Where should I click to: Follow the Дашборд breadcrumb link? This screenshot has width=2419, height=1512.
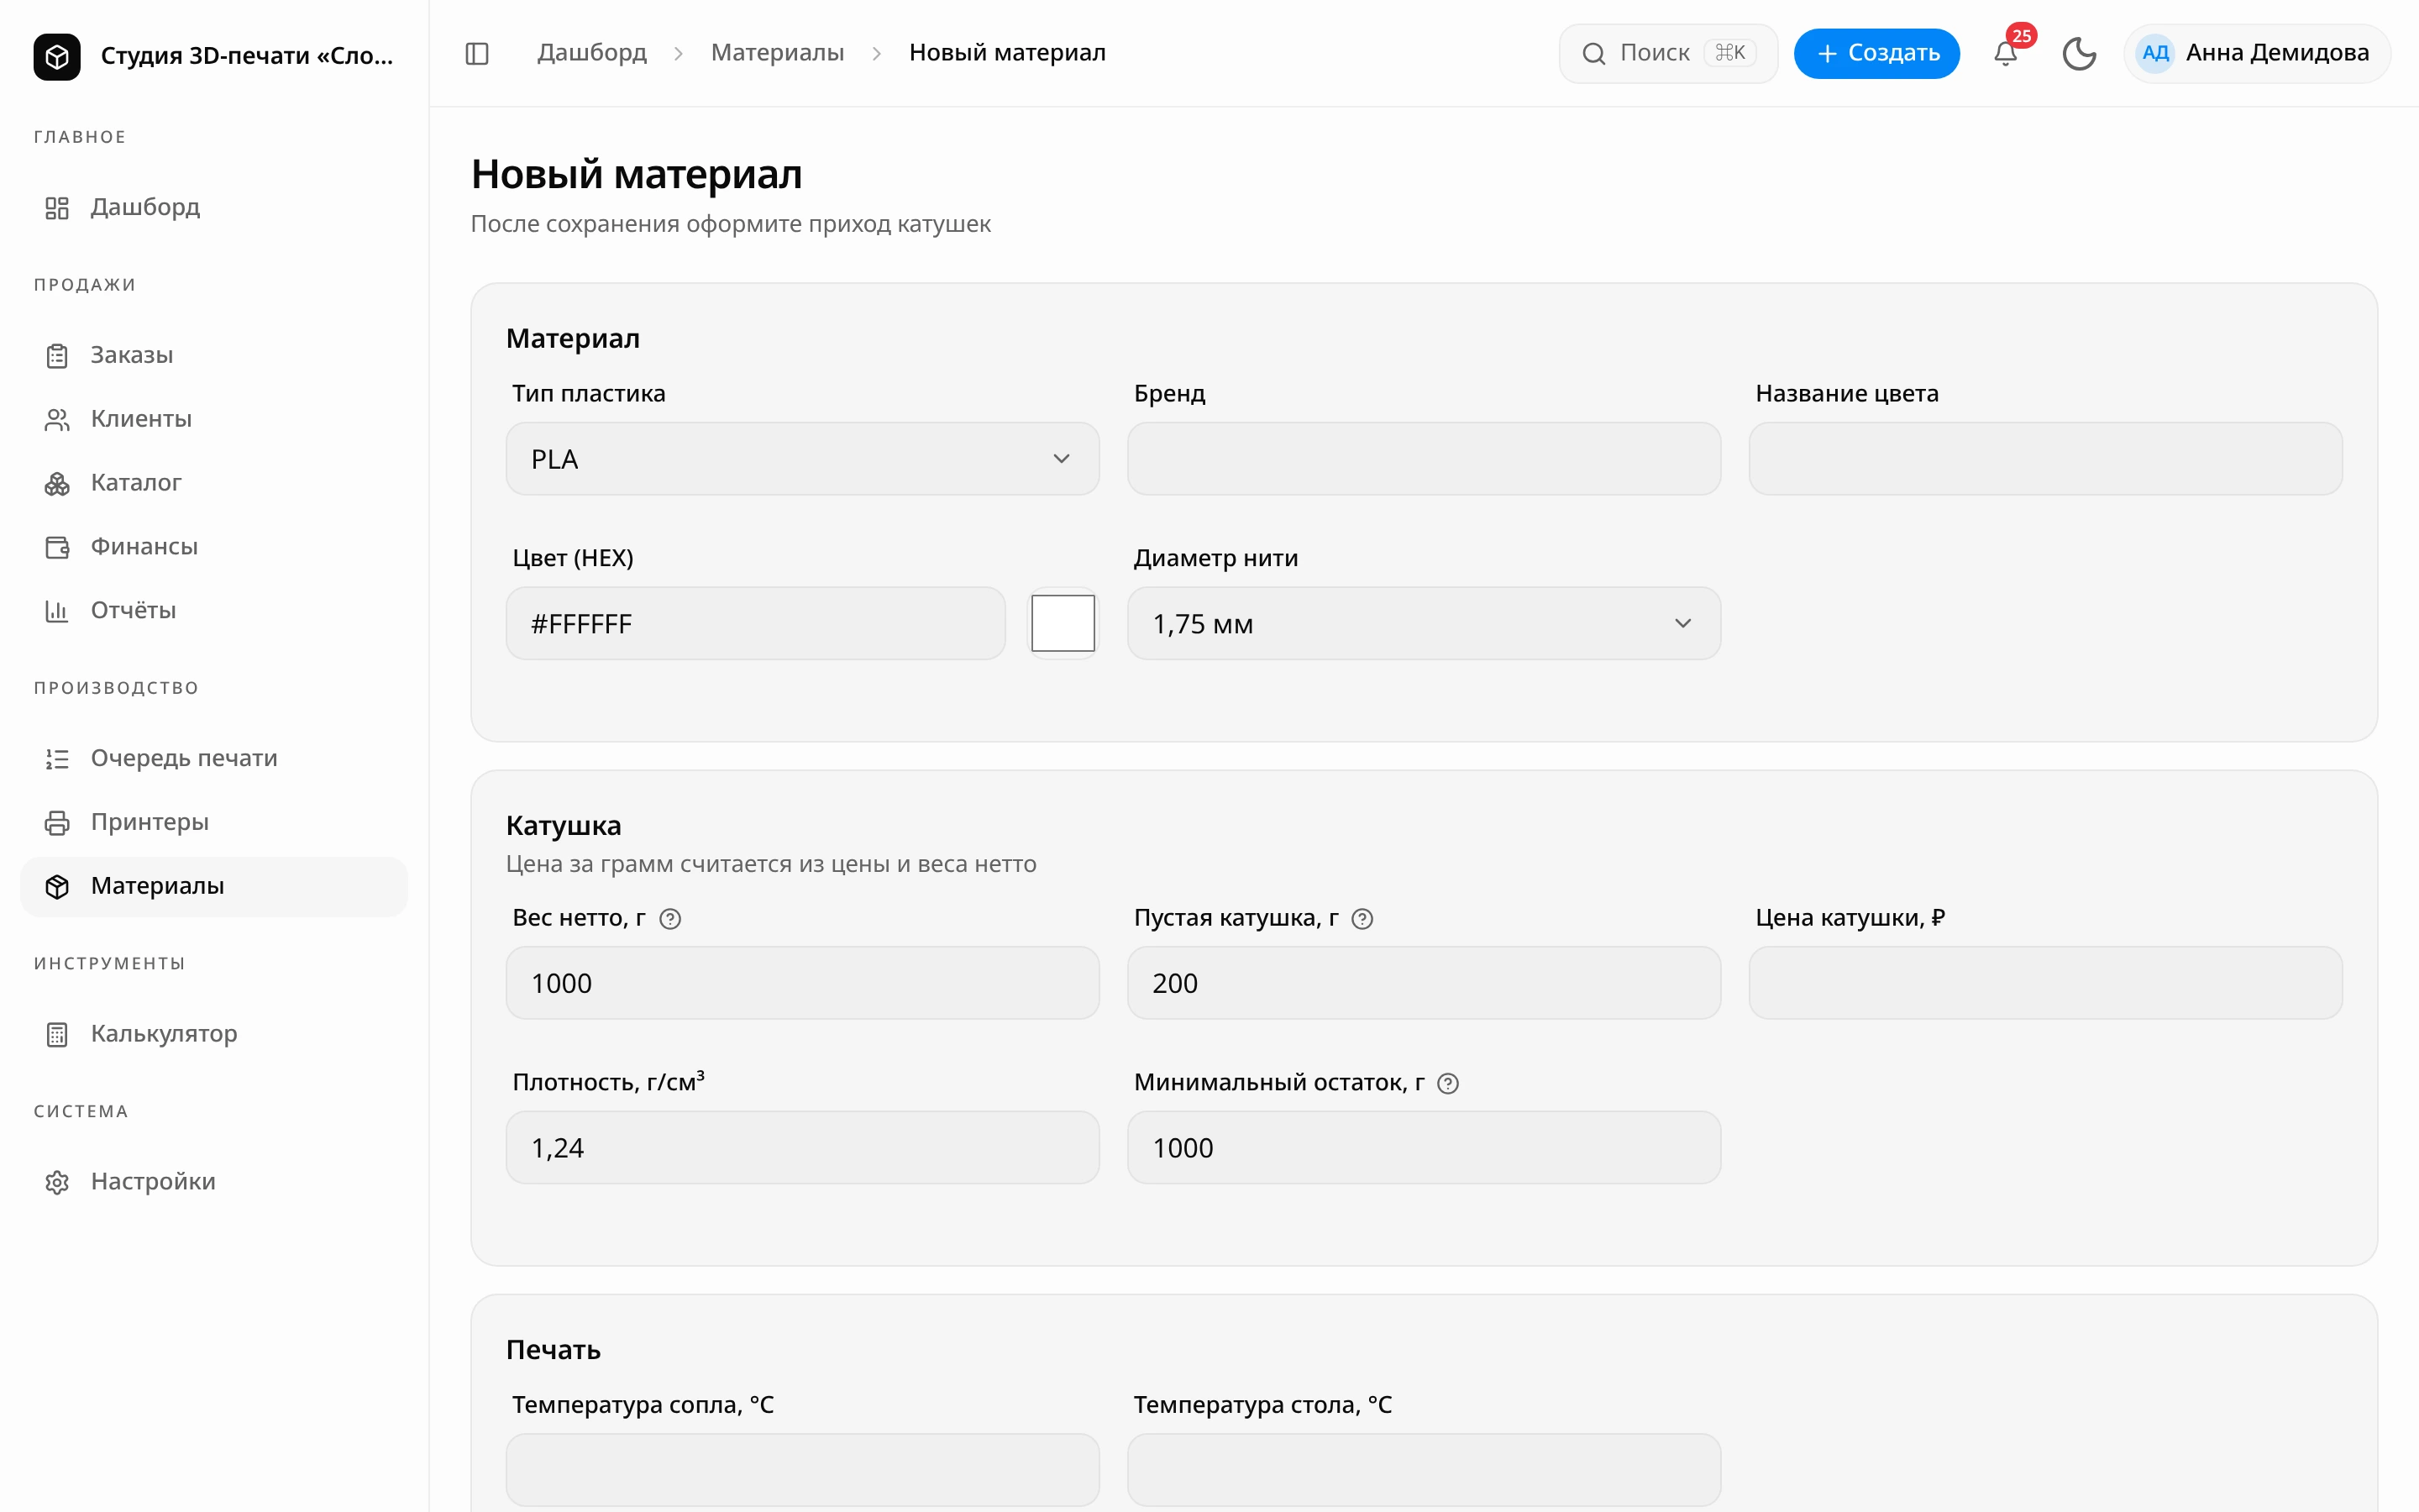[592, 53]
